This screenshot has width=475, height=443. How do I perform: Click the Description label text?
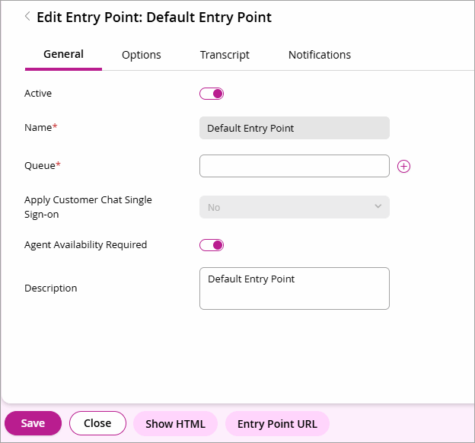pyautogui.click(x=51, y=288)
